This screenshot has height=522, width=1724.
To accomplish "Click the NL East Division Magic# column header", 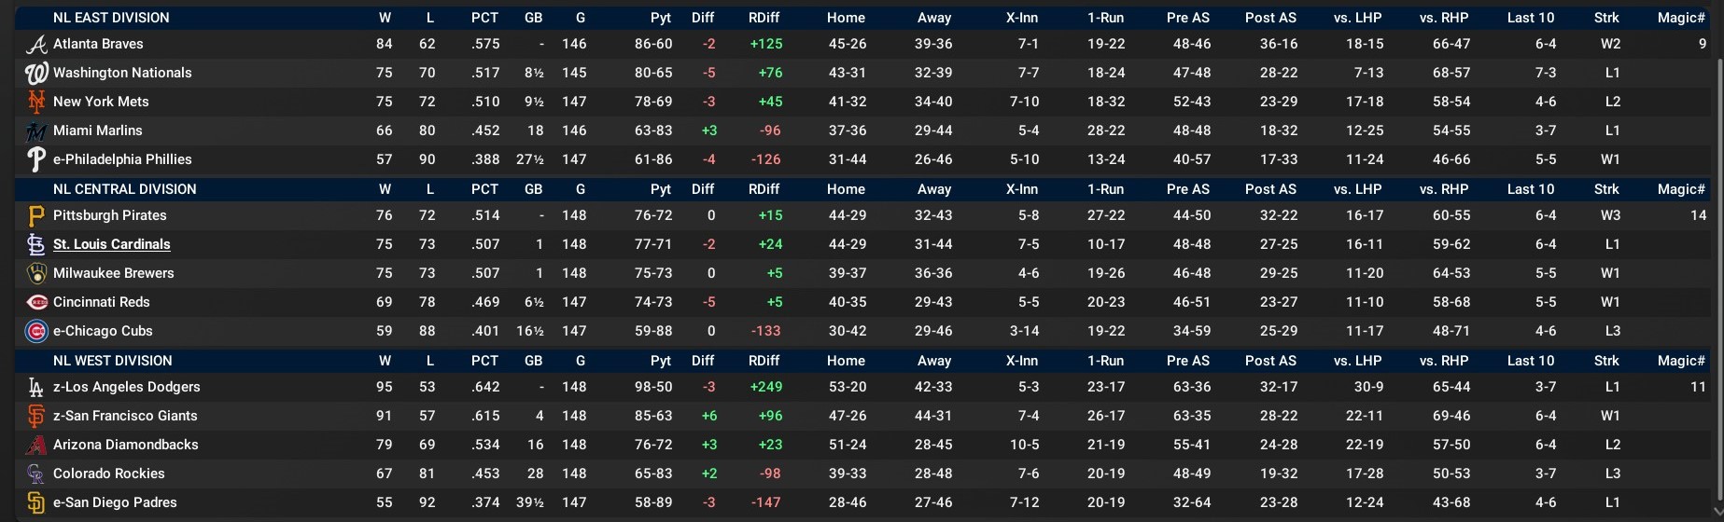I will (x=1681, y=18).
